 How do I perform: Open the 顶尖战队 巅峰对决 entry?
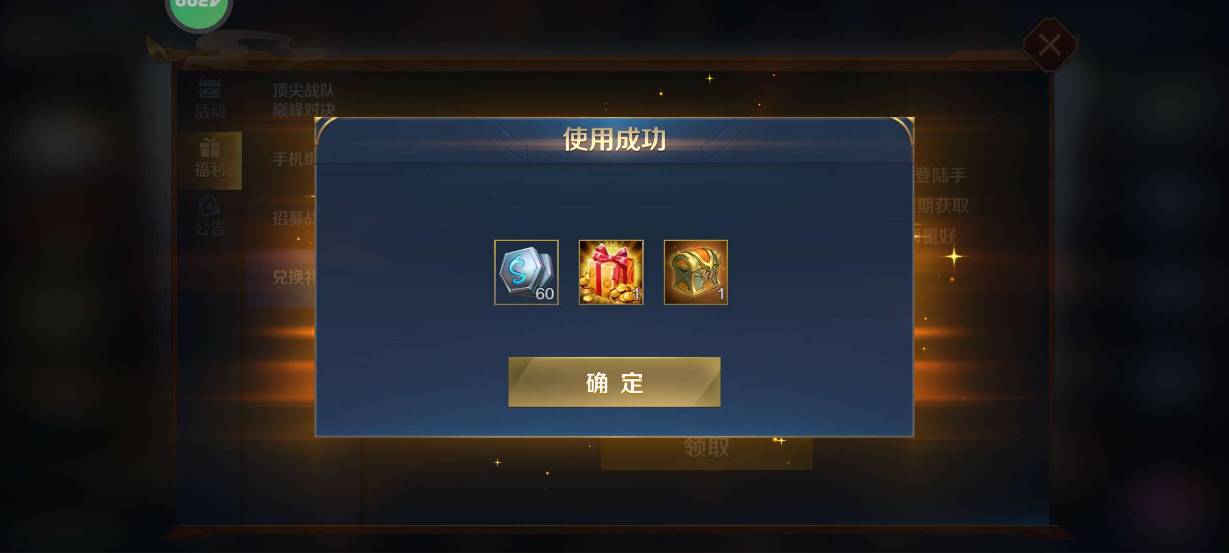coord(304,100)
